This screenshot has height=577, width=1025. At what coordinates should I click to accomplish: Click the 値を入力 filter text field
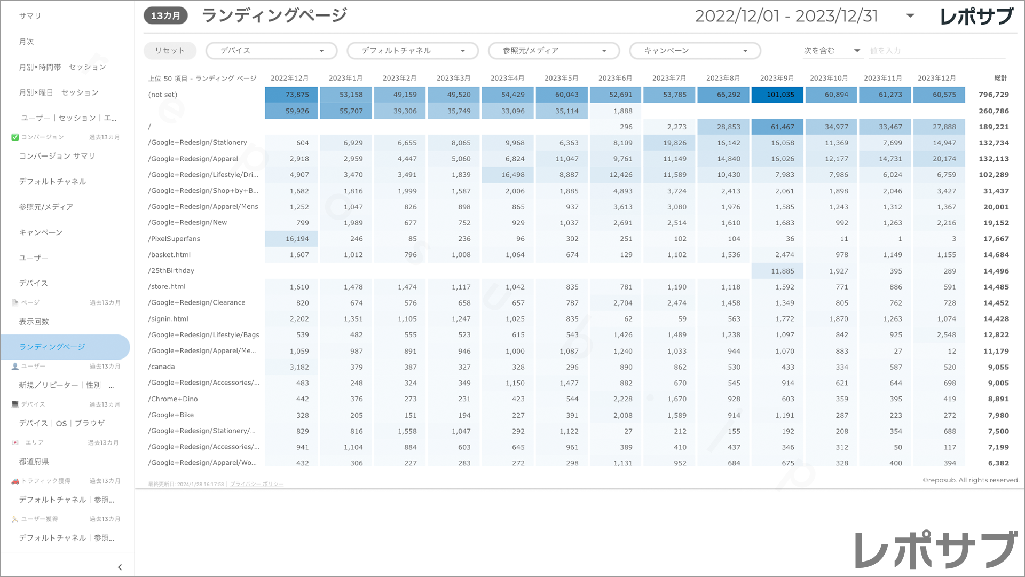coord(936,51)
